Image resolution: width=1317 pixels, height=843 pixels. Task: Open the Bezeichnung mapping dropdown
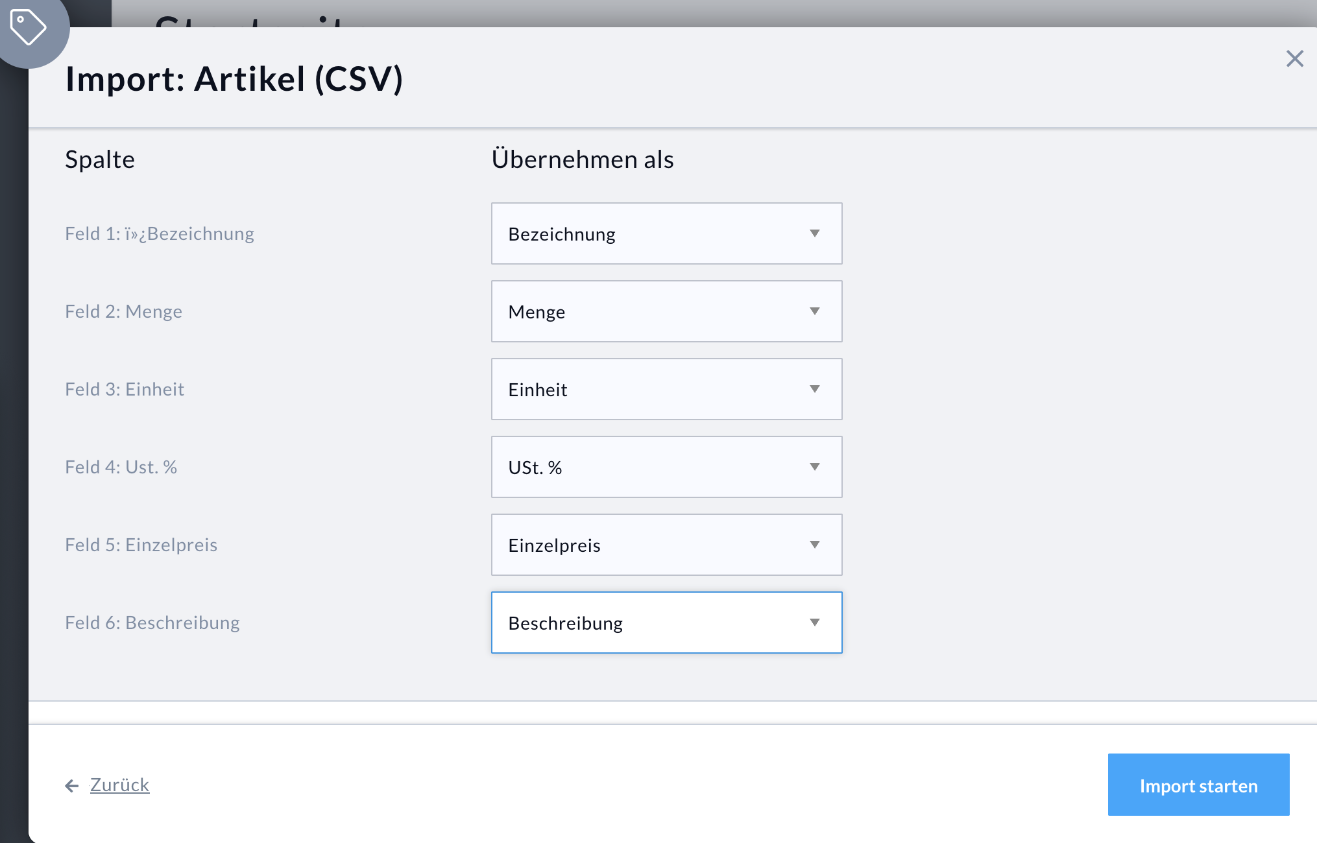coord(666,233)
